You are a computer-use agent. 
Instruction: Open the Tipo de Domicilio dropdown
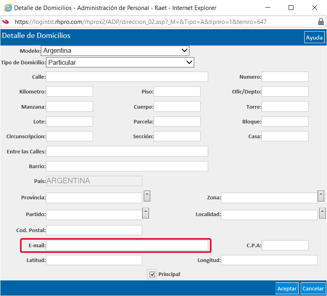click(120, 62)
